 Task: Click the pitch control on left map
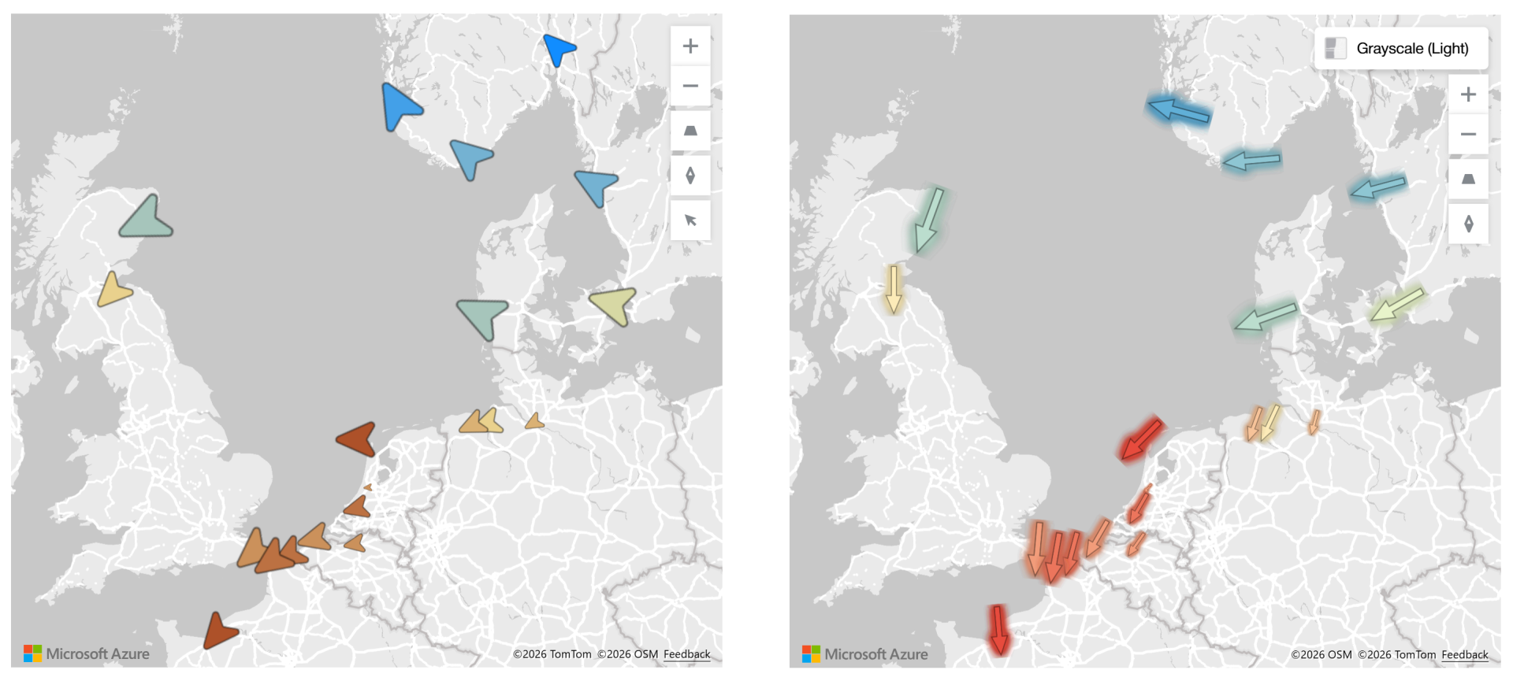point(690,131)
